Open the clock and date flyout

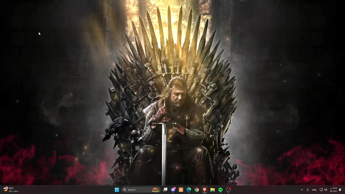pyautogui.click(x=333, y=190)
